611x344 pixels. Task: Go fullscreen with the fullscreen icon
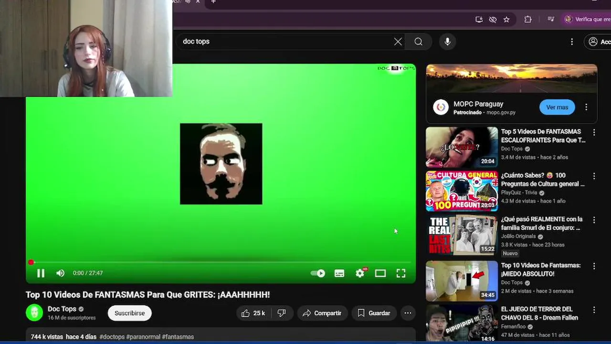click(x=401, y=273)
